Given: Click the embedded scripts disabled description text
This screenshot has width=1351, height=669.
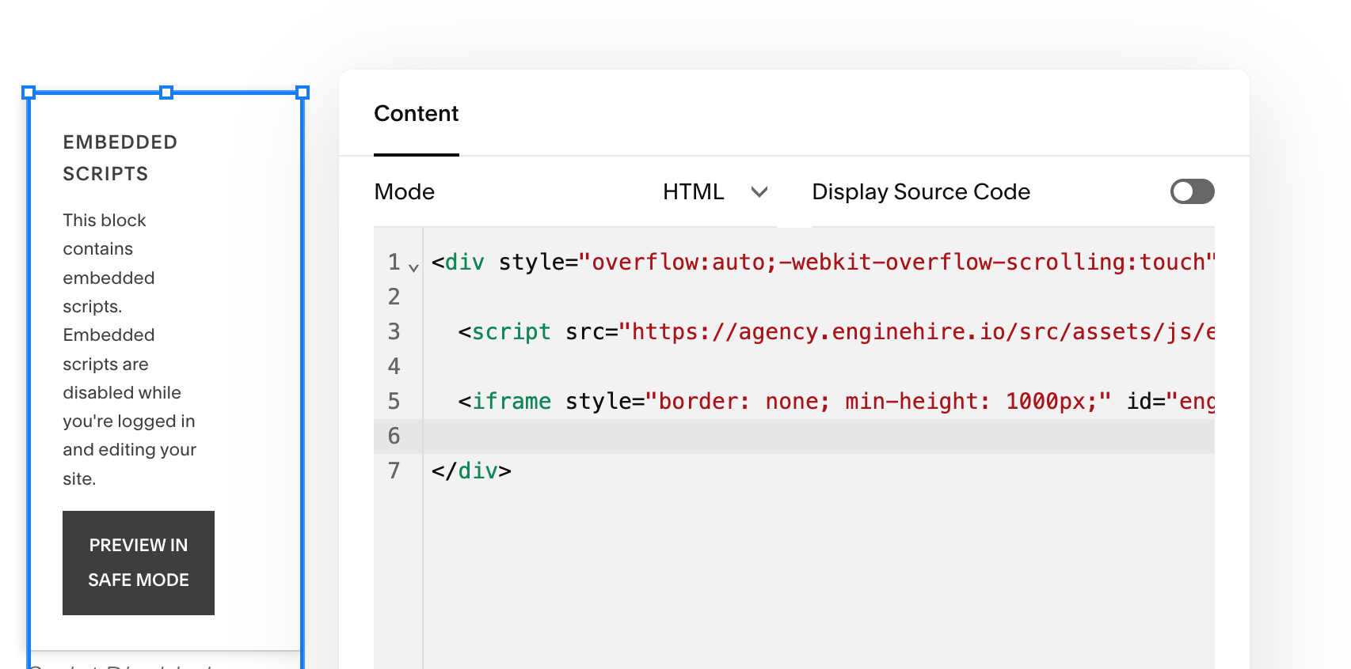Looking at the screenshot, I should [130, 349].
